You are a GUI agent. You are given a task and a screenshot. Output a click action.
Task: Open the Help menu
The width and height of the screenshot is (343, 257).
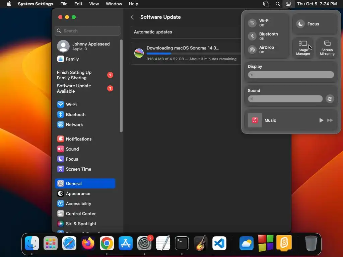pos(133,4)
